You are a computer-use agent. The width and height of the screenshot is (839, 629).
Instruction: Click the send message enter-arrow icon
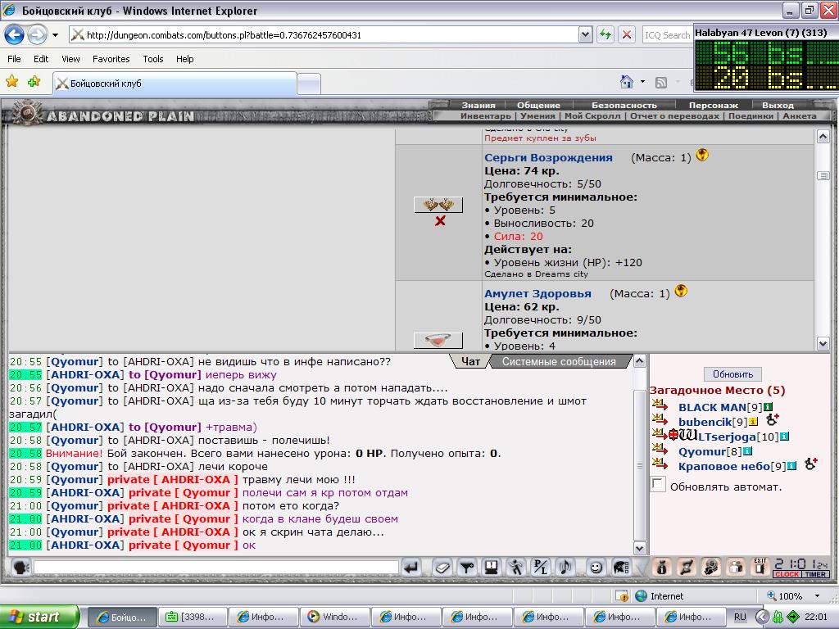(411, 568)
